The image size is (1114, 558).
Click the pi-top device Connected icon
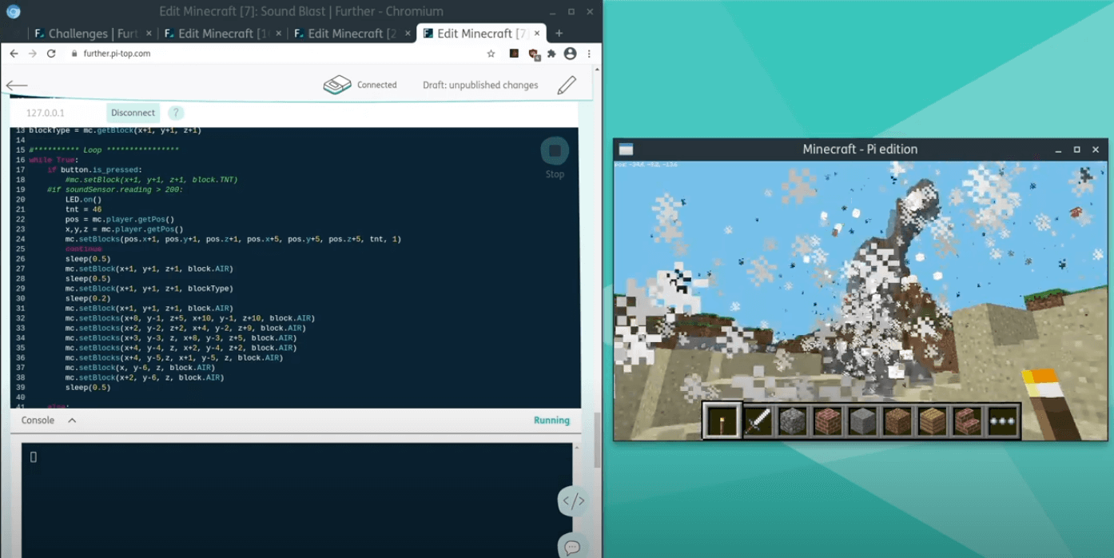pyautogui.click(x=337, y=85)
